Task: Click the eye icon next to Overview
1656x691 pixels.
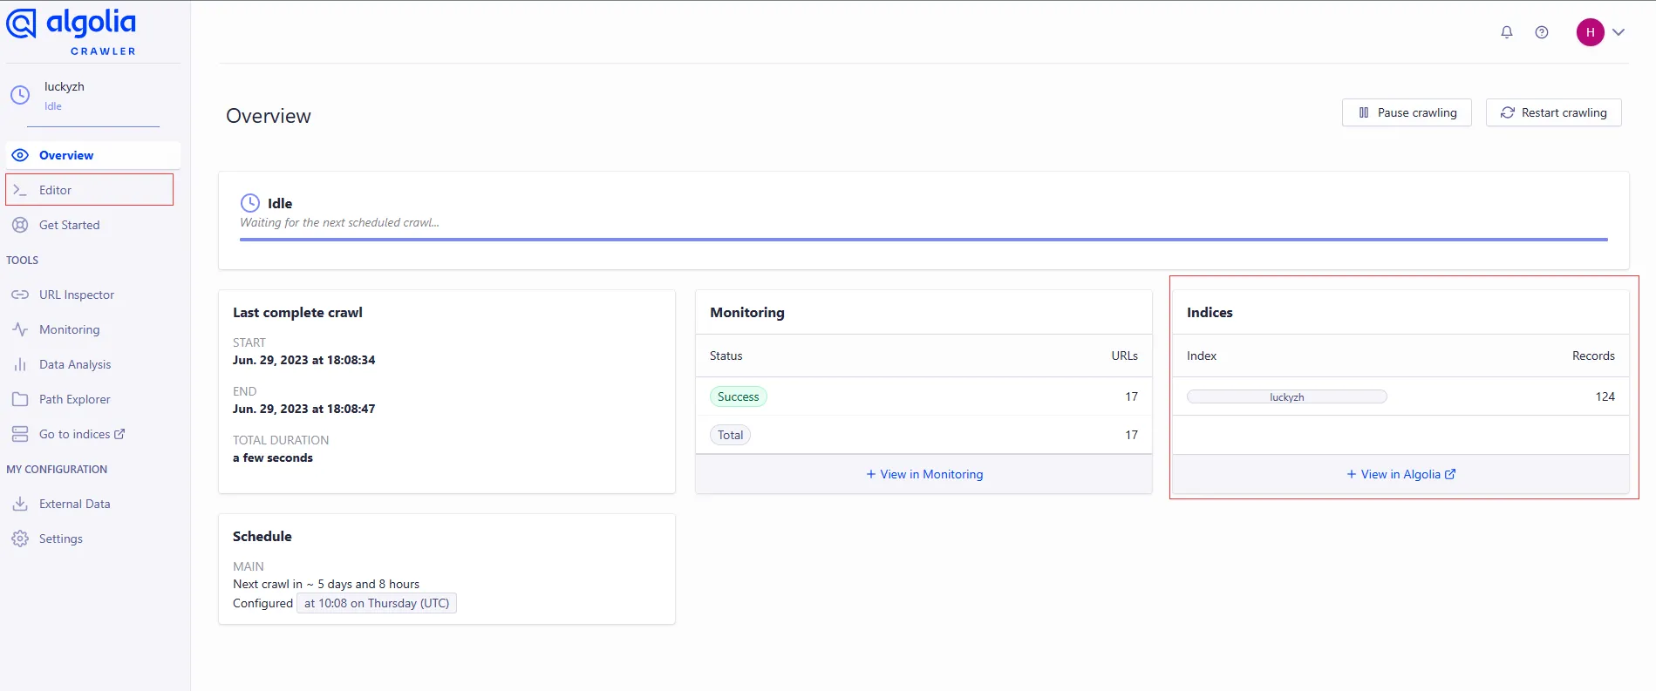Action: pos(20,155)
